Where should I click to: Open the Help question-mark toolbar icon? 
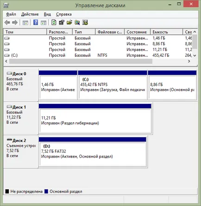(x=36, y=23)
